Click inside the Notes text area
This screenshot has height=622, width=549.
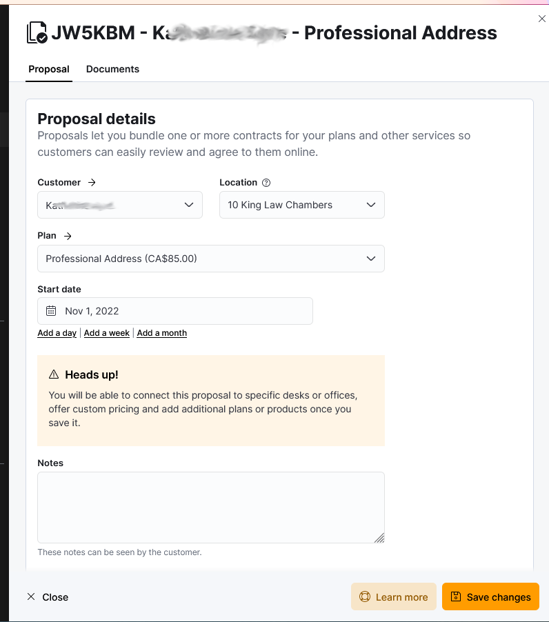(211, 508)
